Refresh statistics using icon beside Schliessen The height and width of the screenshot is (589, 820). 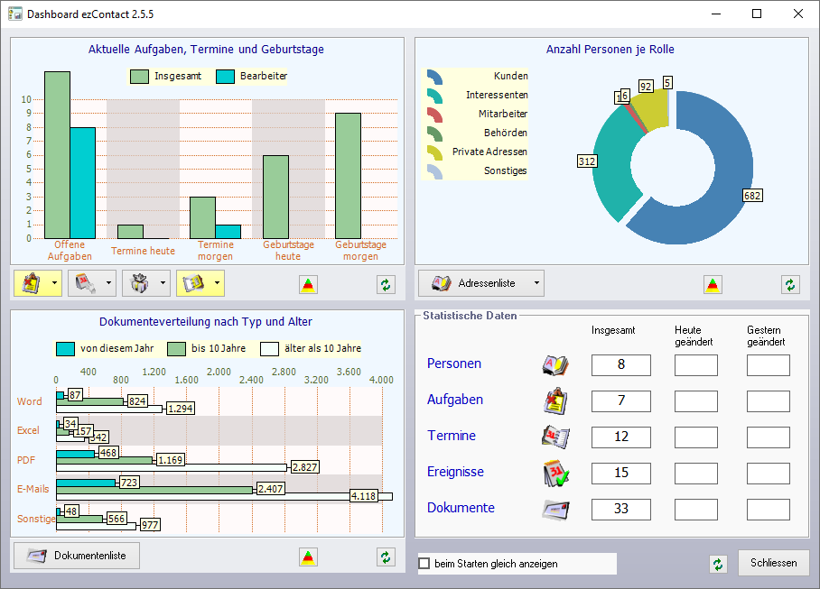point(718,564)
